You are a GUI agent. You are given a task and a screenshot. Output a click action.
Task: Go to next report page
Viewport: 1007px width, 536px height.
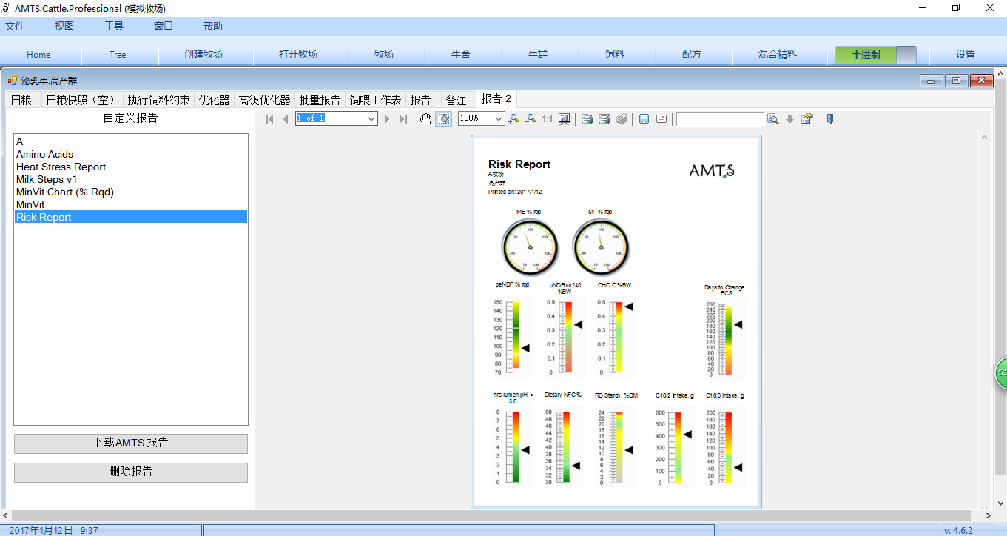click(x=387, y=118)
